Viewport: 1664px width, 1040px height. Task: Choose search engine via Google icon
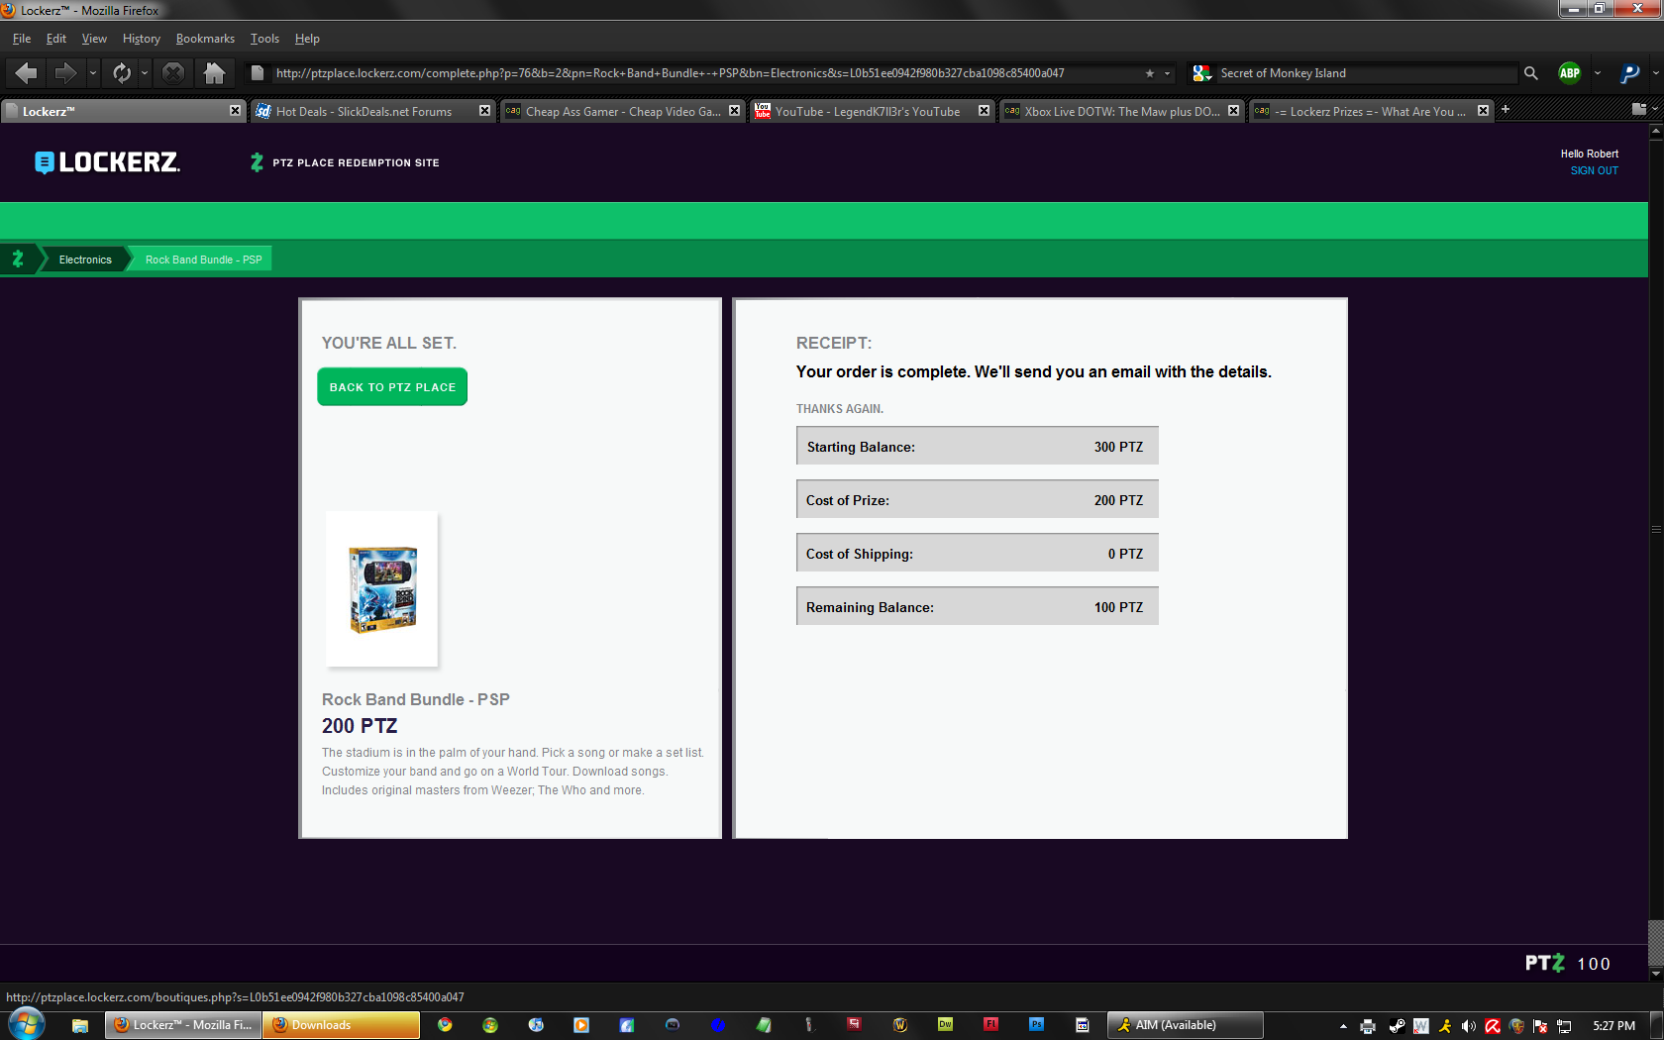(1202, 73)
